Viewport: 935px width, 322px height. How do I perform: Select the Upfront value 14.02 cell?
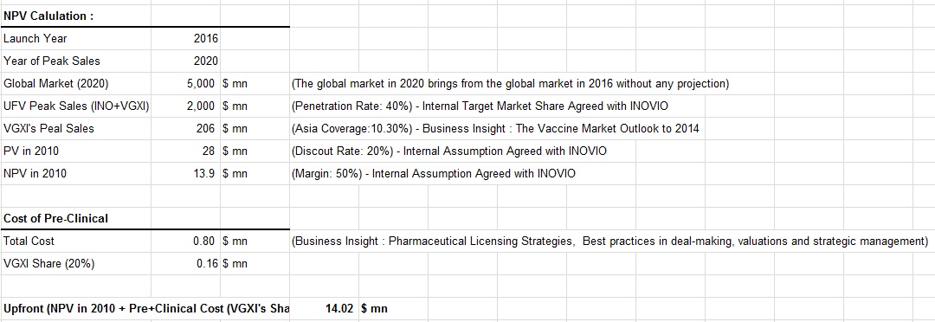coord(324,308)
